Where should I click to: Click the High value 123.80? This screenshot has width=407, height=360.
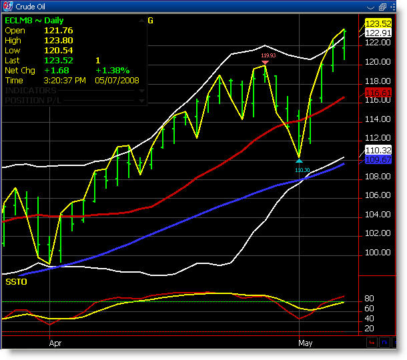(x=59, y=41)
